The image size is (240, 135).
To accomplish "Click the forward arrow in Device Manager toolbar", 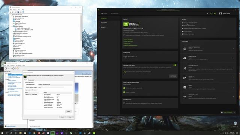I will point(12,12).
